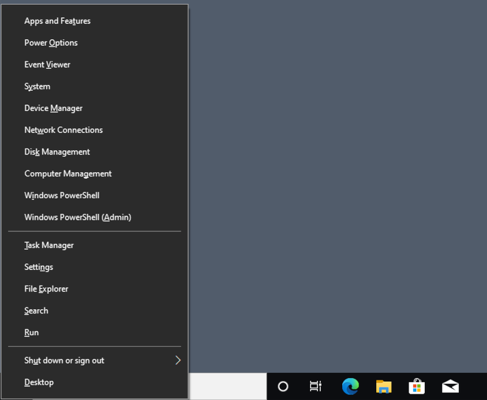Click the taskbar search box

pyautogui.click(x=227, y=387)
